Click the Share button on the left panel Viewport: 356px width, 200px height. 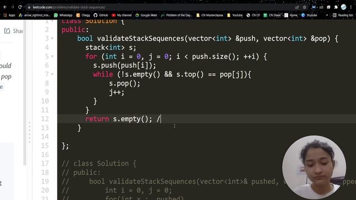coord(13,31)
